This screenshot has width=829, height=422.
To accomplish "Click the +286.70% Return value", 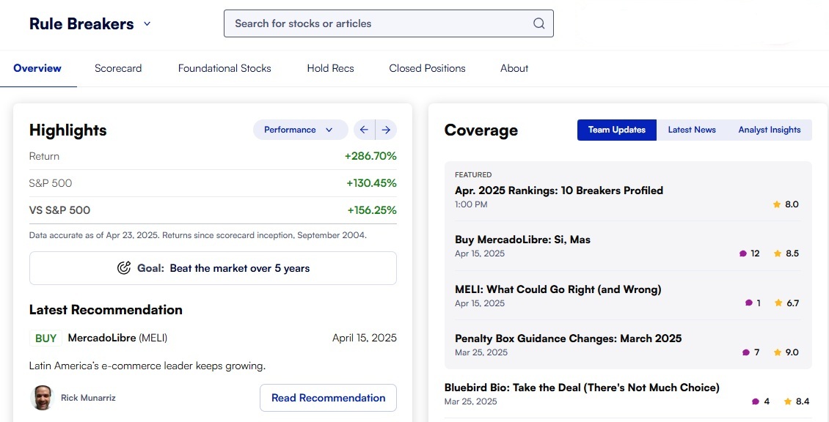I will point(370,156).
